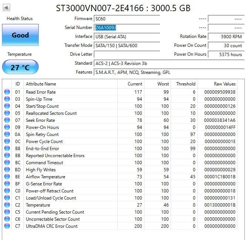Click raw value 0000000014FF
This screenshot has height=240, width=247.
point(220,127)
